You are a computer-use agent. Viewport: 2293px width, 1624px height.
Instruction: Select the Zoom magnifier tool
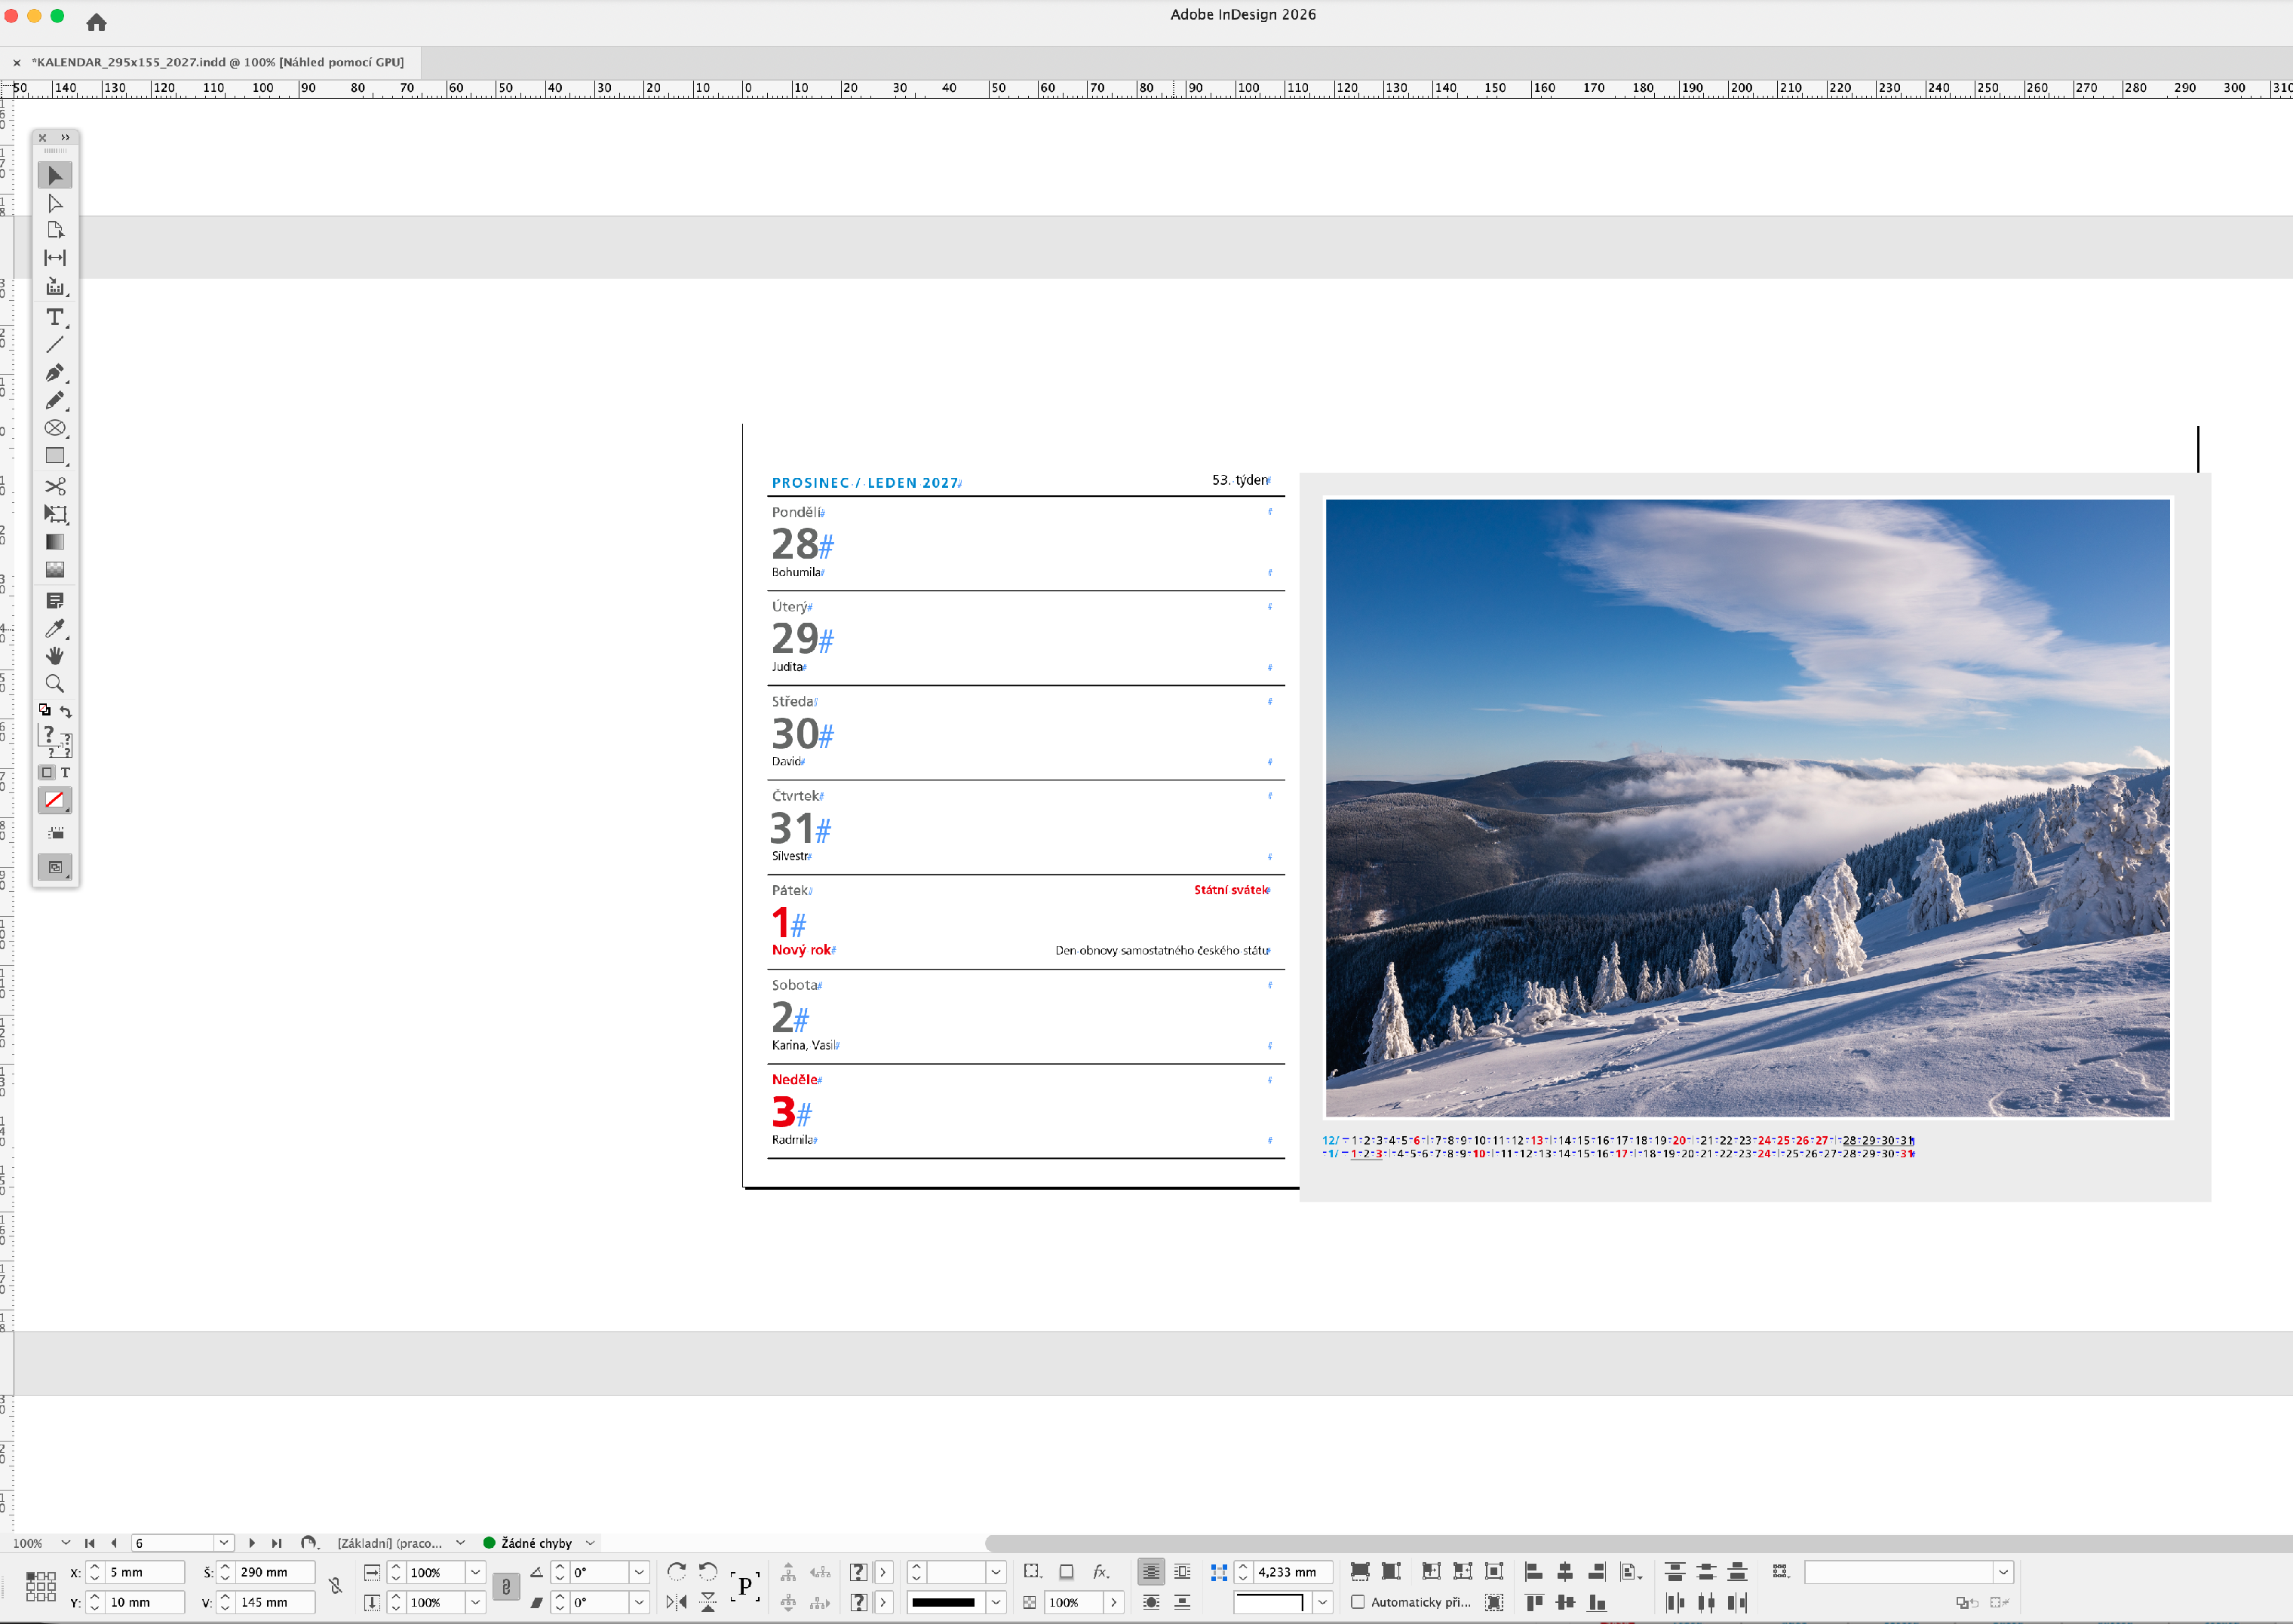click(x=55, y=684)
